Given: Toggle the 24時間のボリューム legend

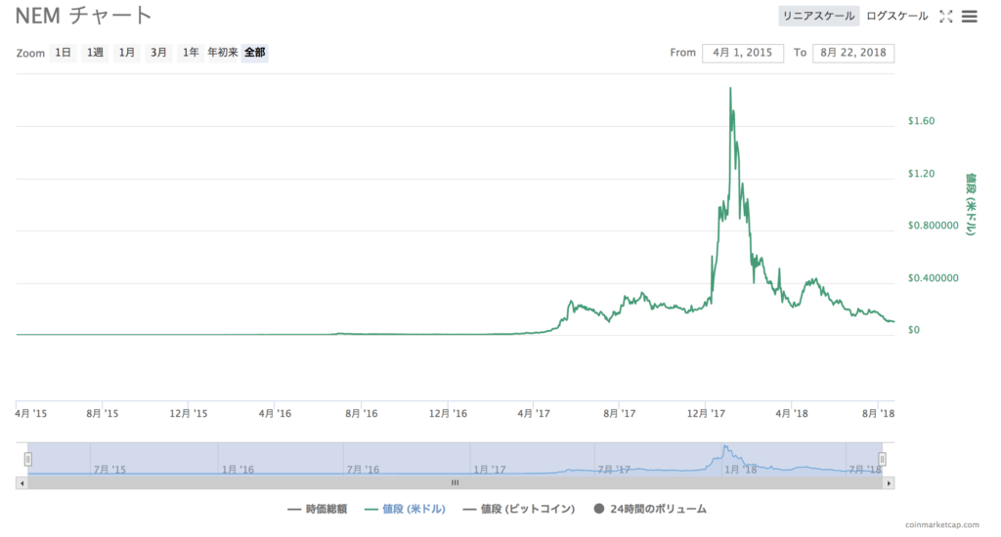Looking at the screenshot, I should pos(650,509).
